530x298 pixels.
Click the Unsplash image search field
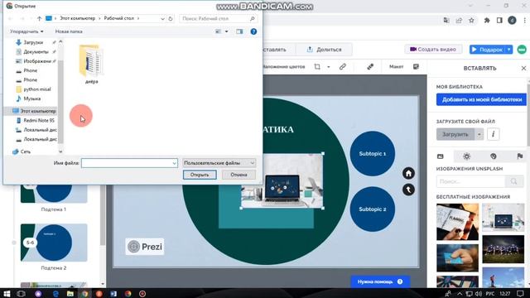coord(470,181)
